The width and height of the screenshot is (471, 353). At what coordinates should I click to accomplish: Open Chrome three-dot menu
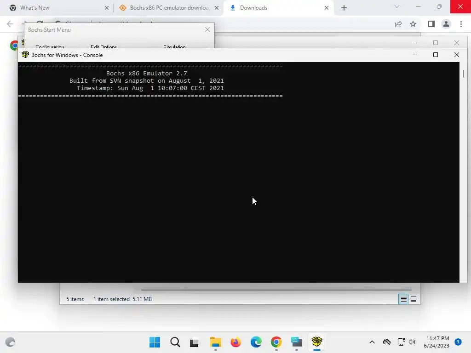pos(461,24)
